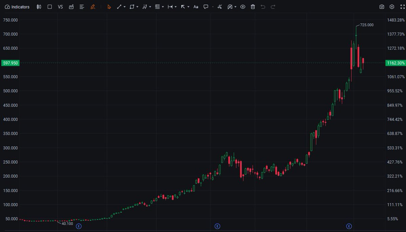Click the 1272.18% percent axis label
The height and width of the screenshot is (232, 406).
click(396, 48)
